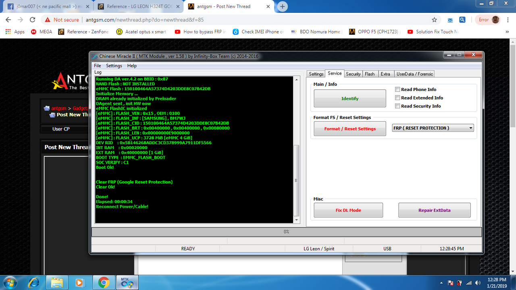
Task: Open the Apps bookmarks shortcut
Action: (x=15, y=32)
